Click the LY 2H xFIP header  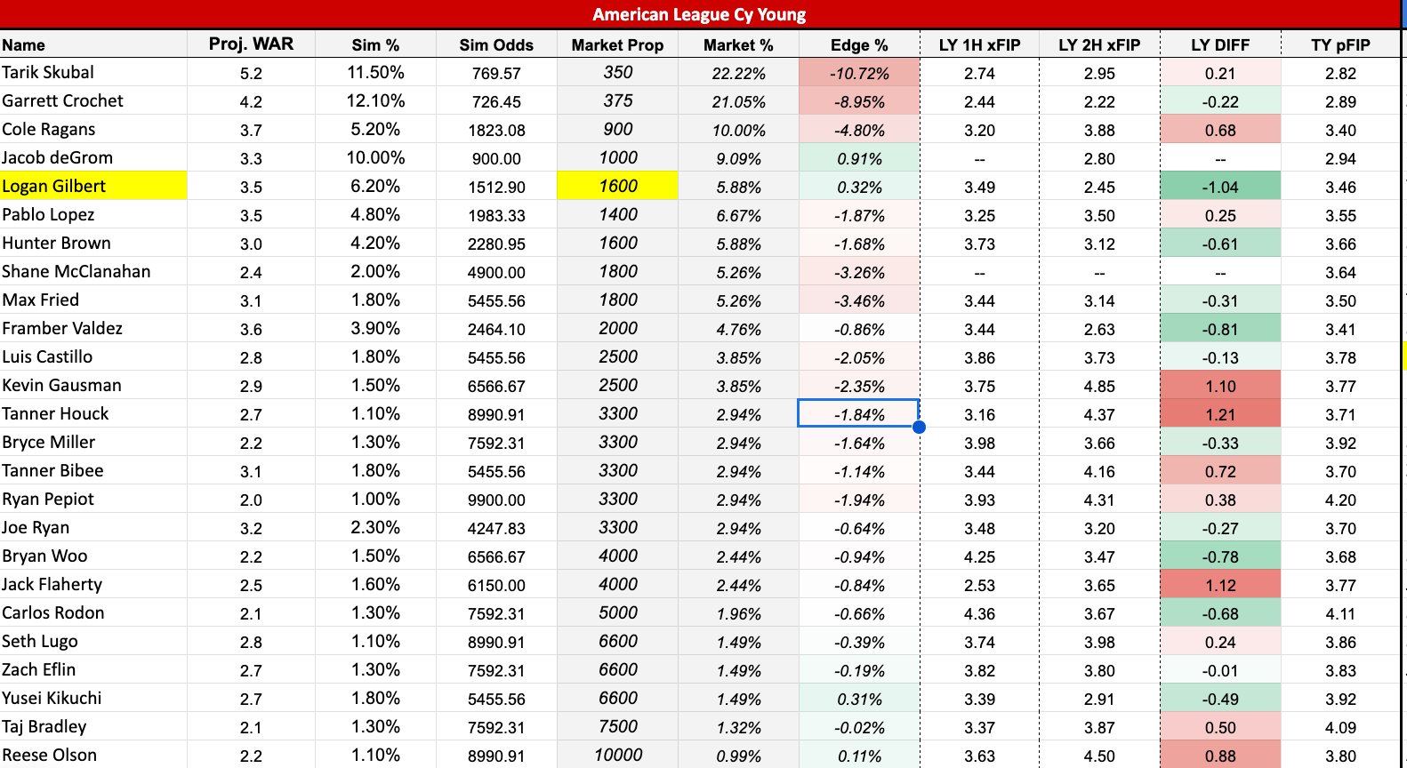1099,44
